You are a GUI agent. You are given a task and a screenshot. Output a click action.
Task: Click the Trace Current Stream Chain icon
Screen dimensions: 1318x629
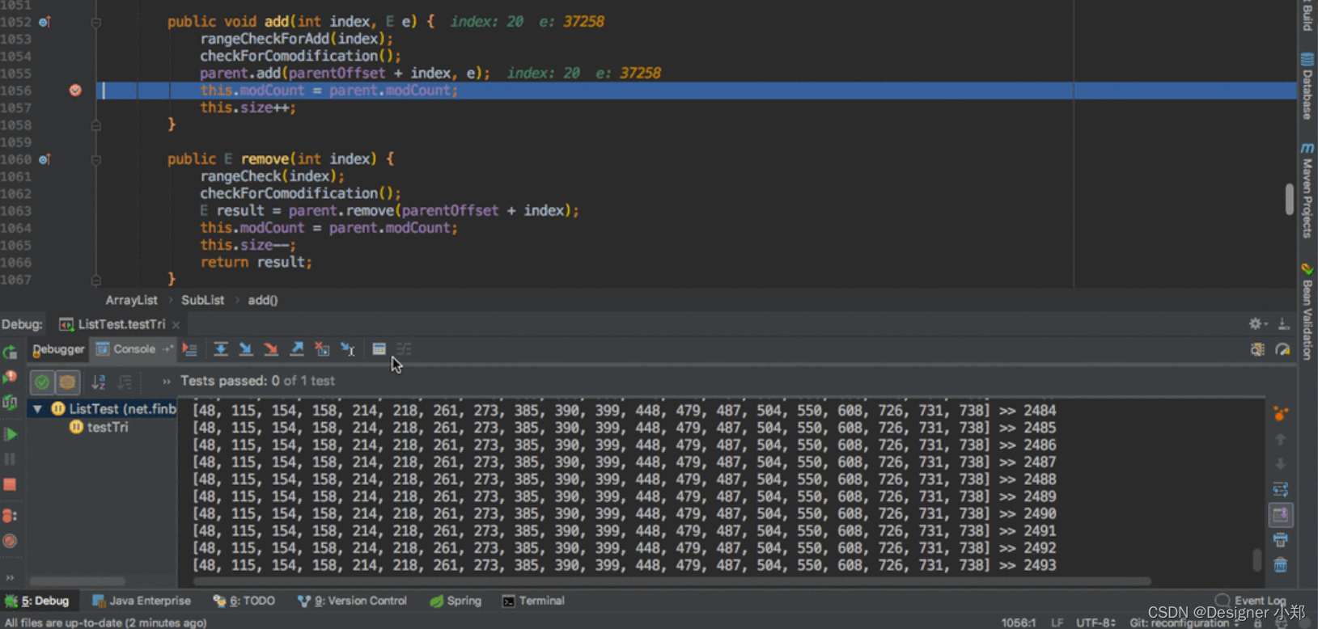point(404,349)
